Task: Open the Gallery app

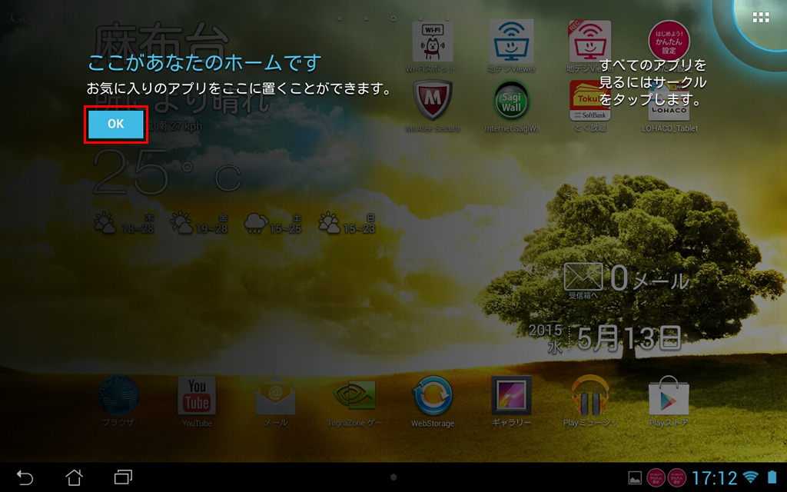Action: coord(511,397)
